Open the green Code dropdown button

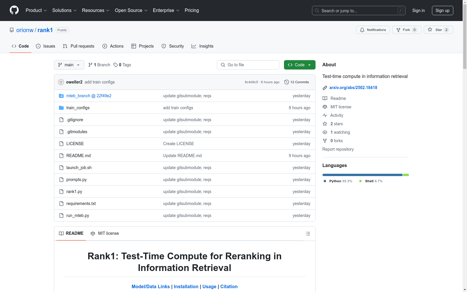[x=299, y=65]
